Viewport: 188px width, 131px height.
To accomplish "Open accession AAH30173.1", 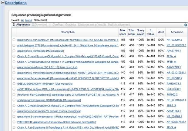I will 174,84.
